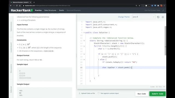
Task: Open the browser profile avatar
Action: [161, 5]
